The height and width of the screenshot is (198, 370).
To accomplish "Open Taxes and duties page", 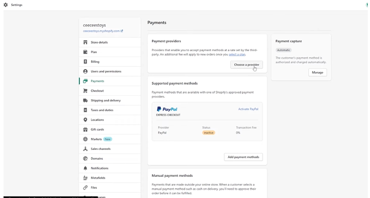I will coord(110,110).
